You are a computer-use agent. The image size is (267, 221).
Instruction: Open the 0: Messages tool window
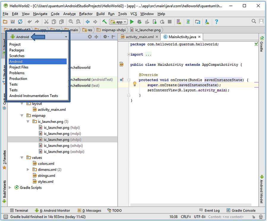point(89,210)
